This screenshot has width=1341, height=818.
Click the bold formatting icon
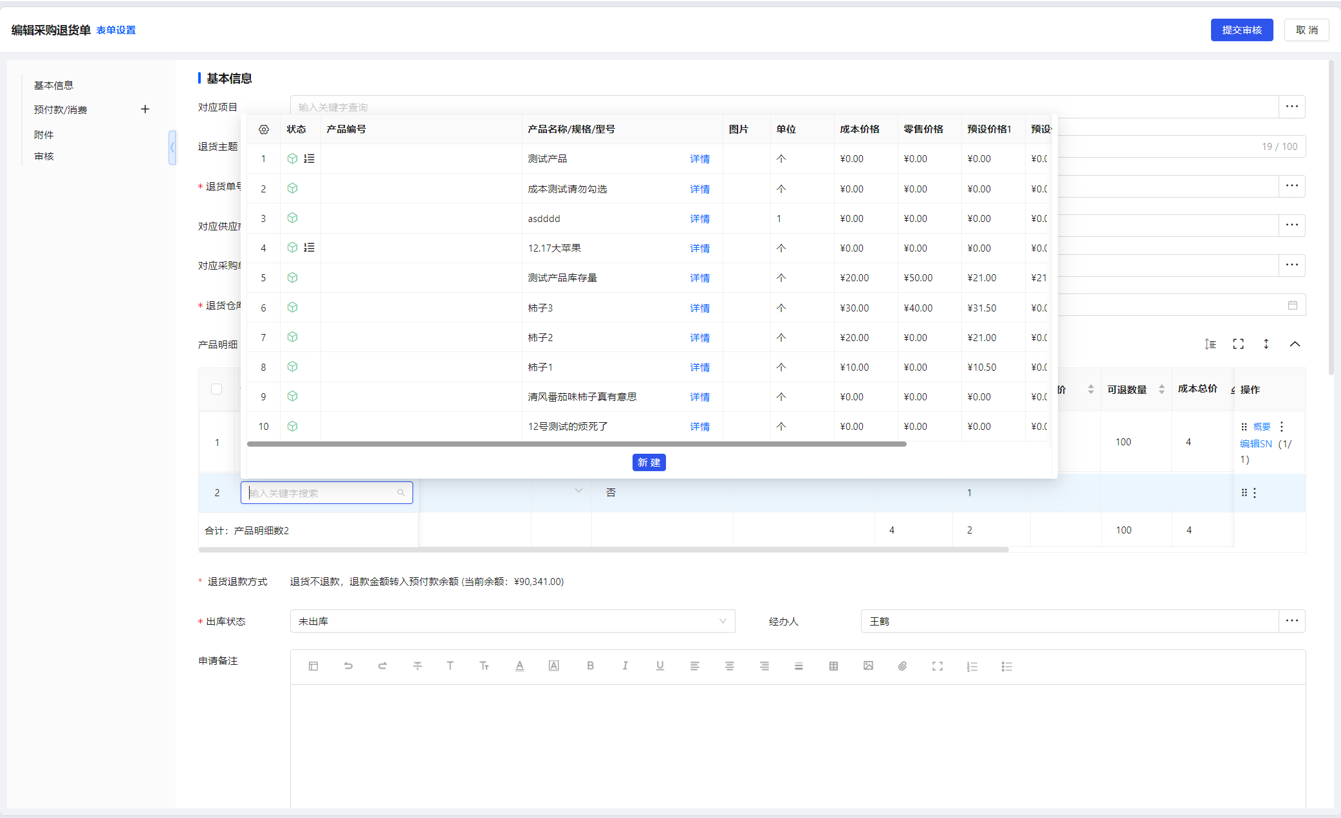coord(590,666)
